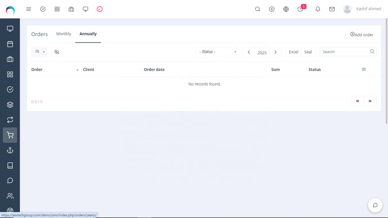Click the plus circle quick-add icon

(272, 9)
